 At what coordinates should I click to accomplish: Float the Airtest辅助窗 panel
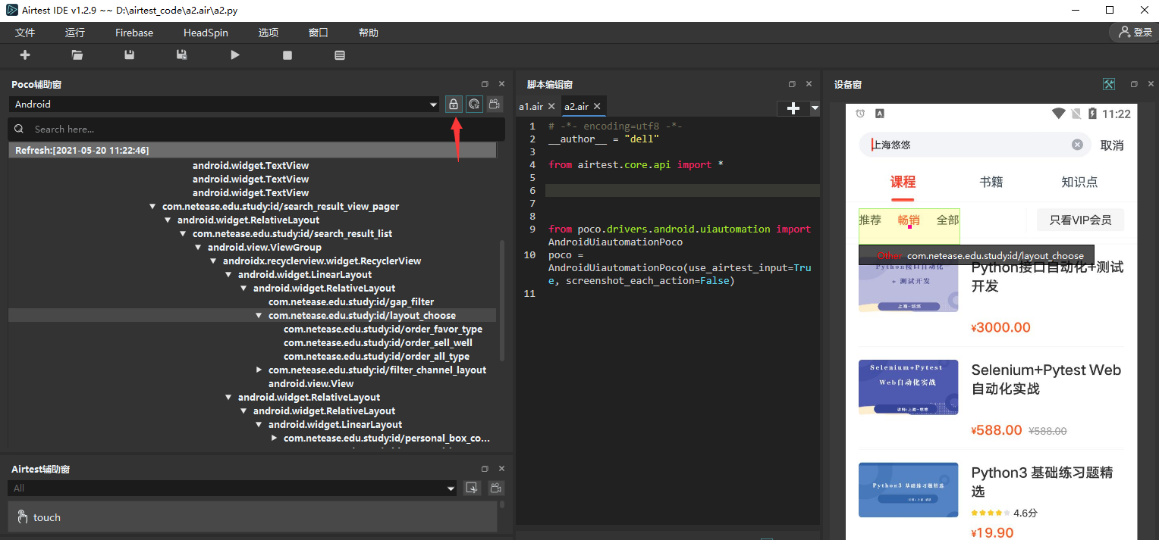click(485, 470)
